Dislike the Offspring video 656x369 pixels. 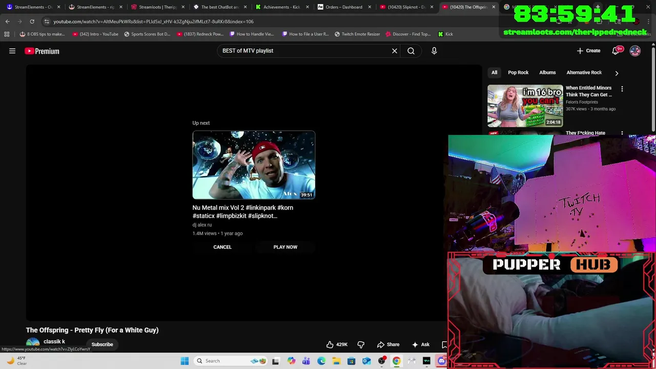tap(361, 344)
